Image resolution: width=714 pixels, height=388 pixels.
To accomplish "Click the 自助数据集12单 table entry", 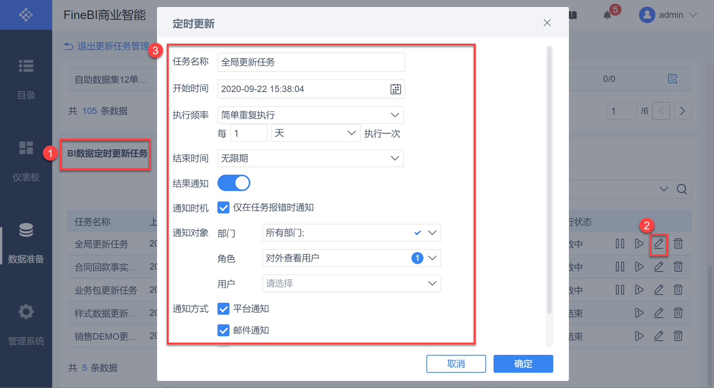I will [111, 79].
